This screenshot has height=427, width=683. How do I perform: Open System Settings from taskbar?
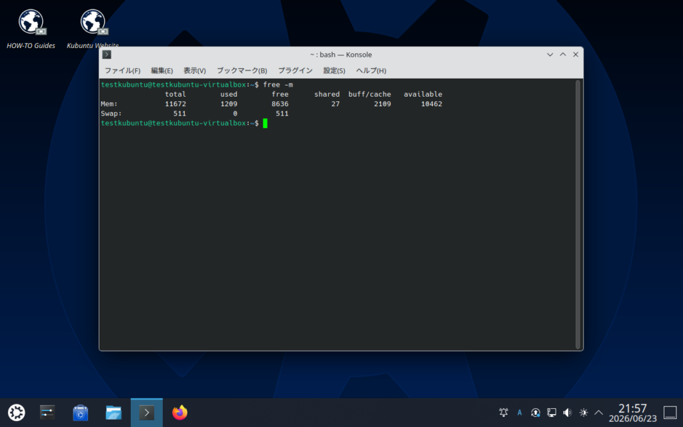click(47, 412)
